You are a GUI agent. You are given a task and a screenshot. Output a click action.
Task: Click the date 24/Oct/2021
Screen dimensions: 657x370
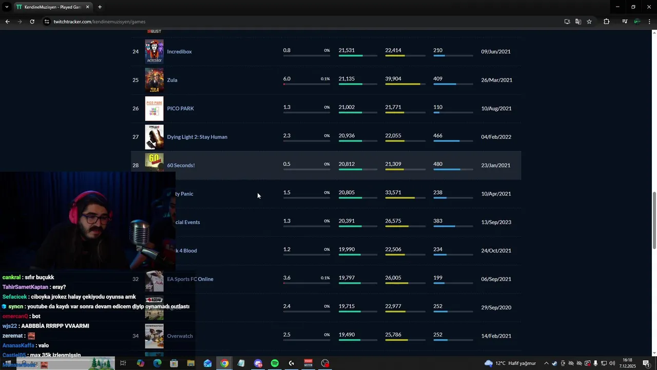pos(496,251)
